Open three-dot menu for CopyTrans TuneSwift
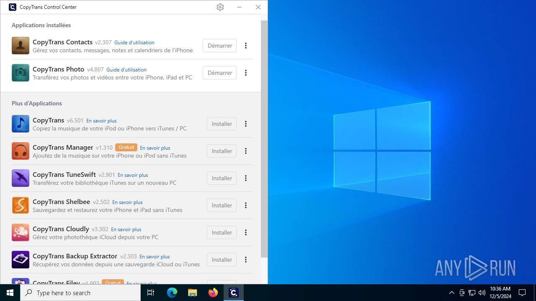The image size is (536, 301). [246, 178]
